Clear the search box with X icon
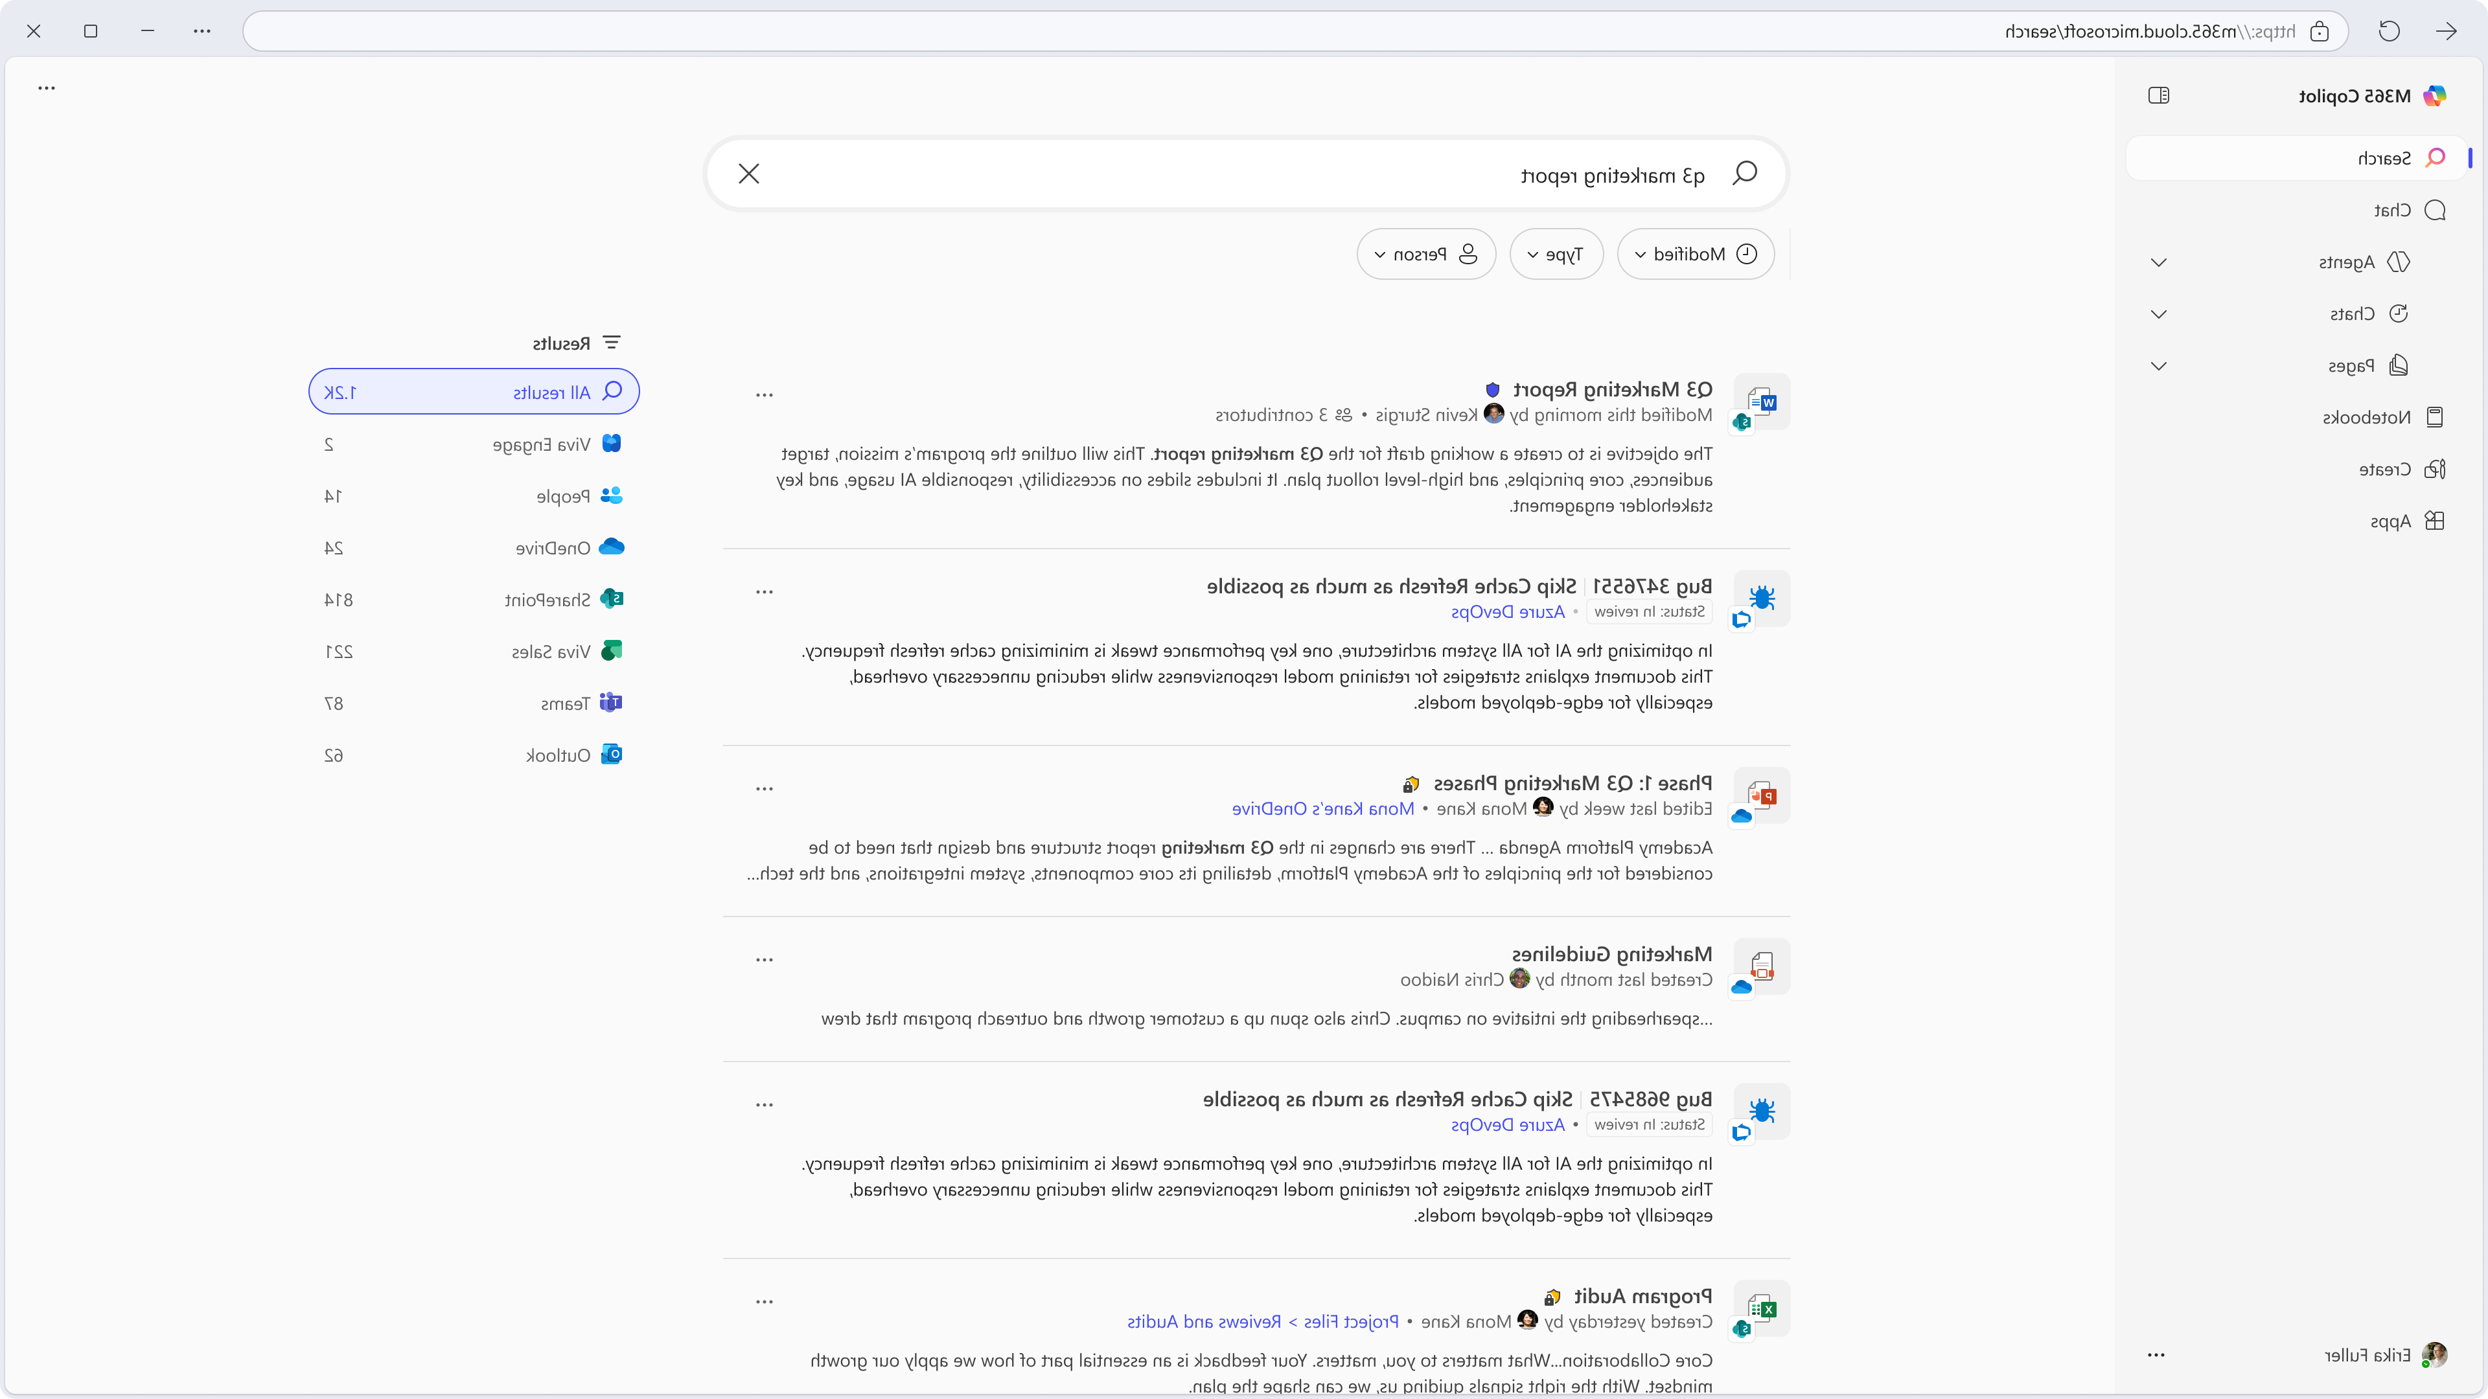This screenshot has width=2488, height=1399. (x=748, y=174)
